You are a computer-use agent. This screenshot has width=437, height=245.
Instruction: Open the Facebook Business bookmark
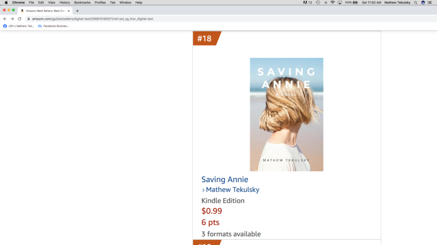[x=53, y=26]
